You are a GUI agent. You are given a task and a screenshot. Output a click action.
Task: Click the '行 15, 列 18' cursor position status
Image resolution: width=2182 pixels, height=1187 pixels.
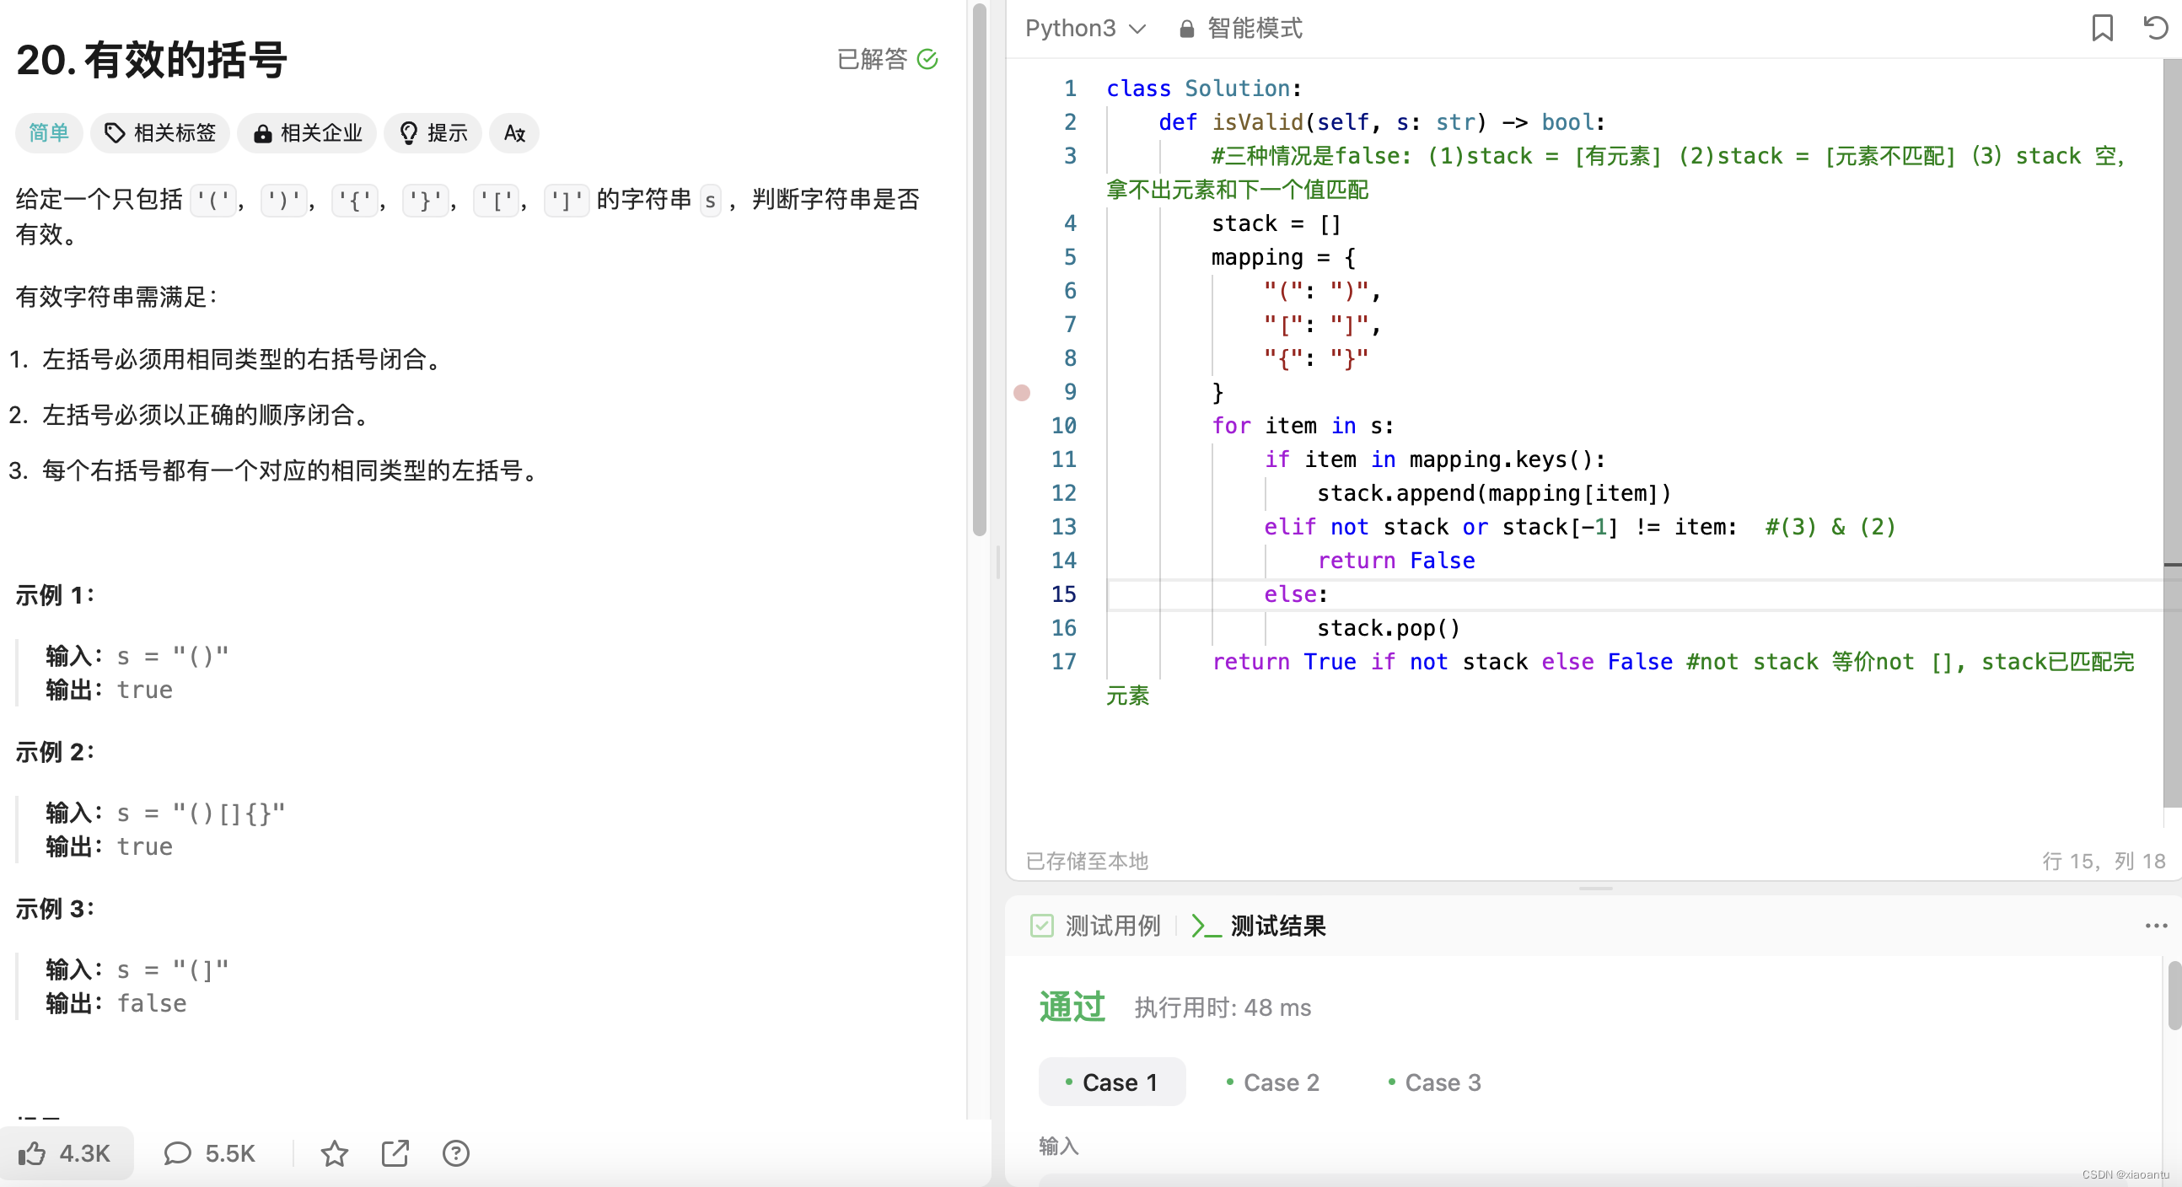pyautogui.click(x=2104, y=861)
